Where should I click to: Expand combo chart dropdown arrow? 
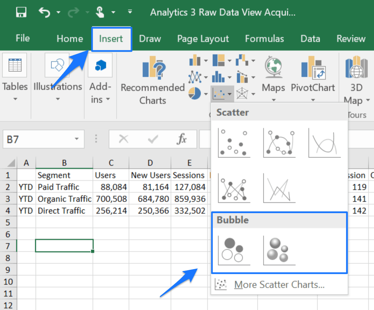pos(253,77)
